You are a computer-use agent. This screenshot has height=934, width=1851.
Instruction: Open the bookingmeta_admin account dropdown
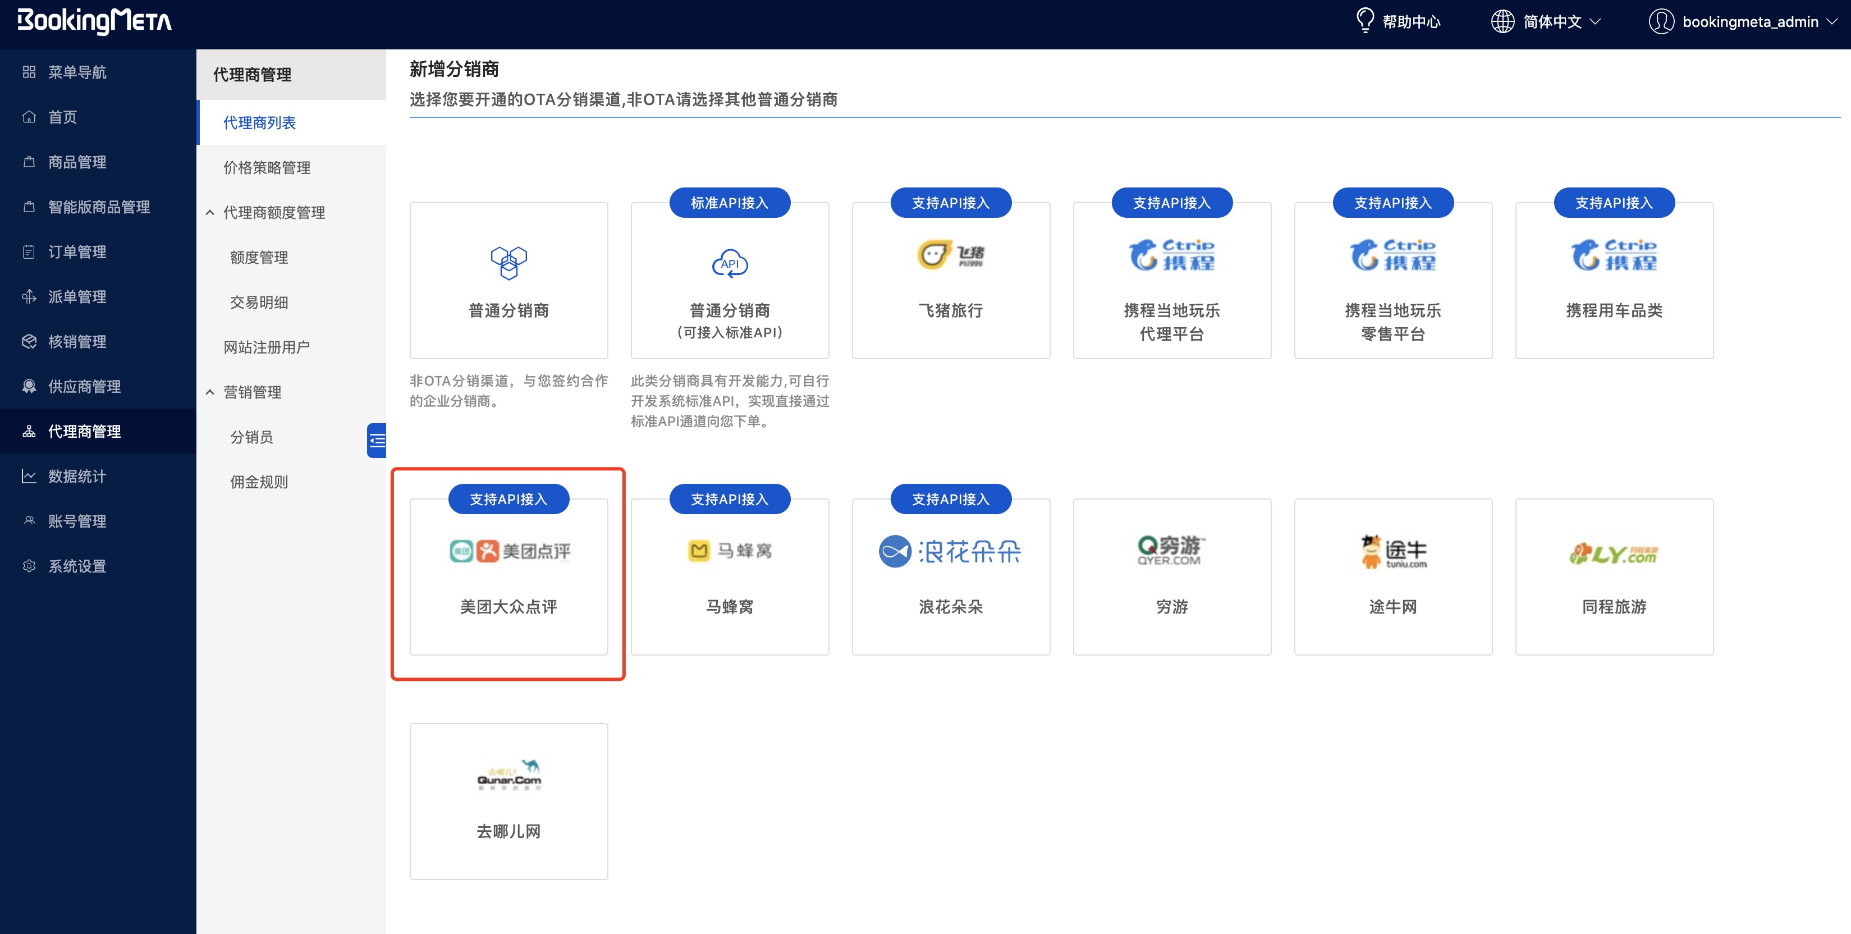[1749, 21]
